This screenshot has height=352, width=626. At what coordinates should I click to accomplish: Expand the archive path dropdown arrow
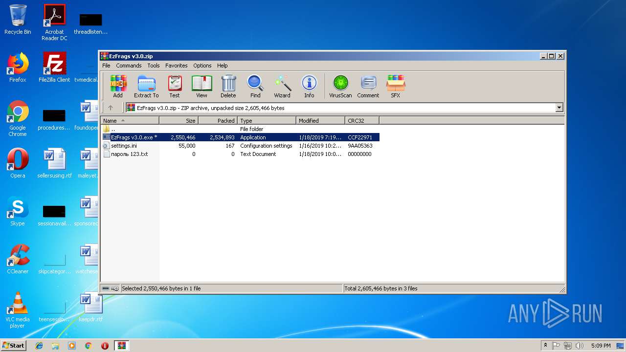click(x=559, y=108)
